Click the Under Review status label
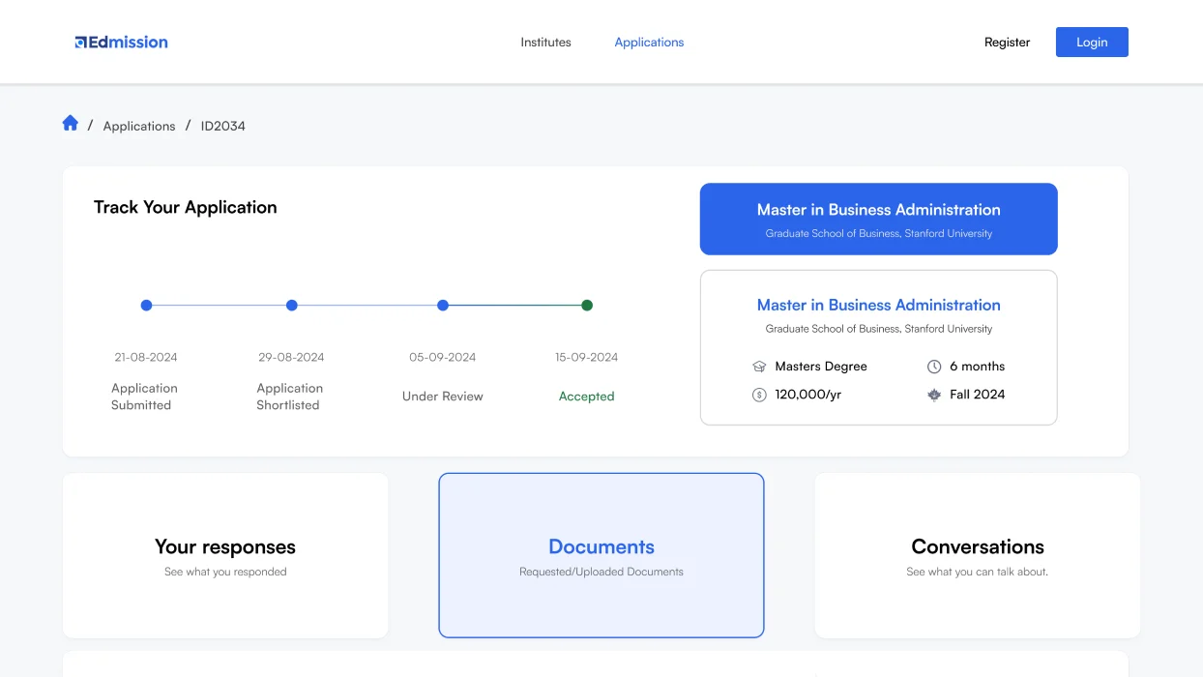The width and height of the screenshot is (1203, 677). [x=443, y=397]
